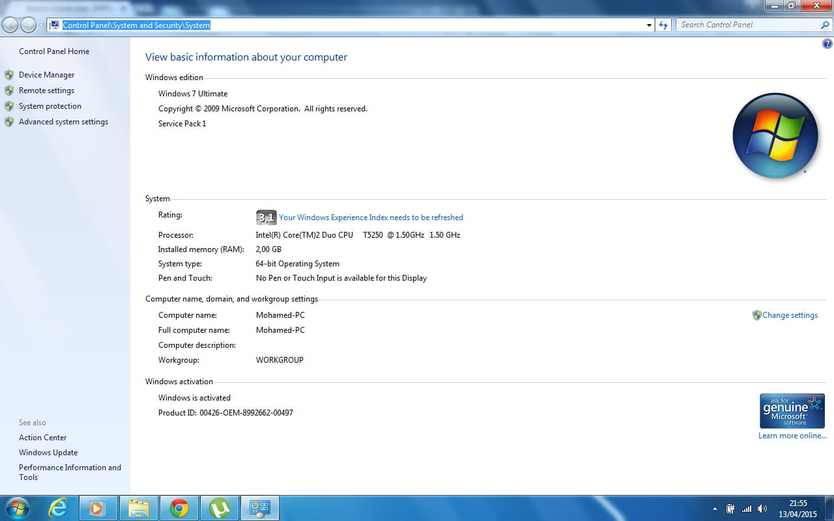Click the 'Service Pack 1' text

point(182,124)
